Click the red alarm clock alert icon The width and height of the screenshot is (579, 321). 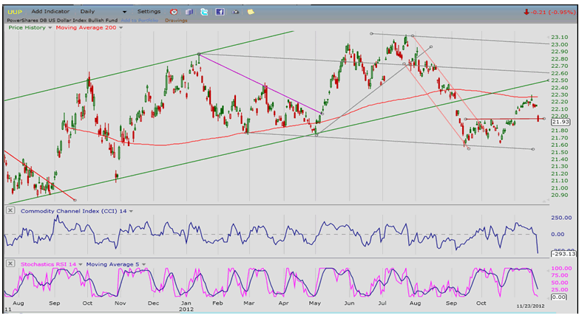click(173, 12)
